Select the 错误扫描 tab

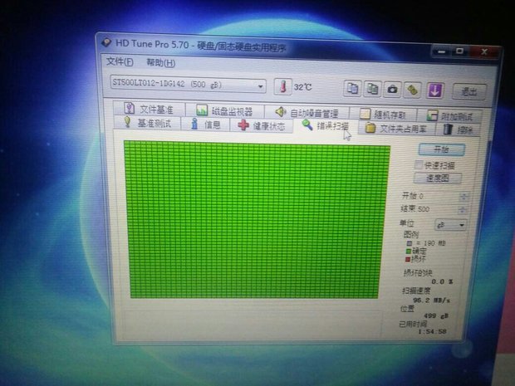pyautogui.click(x=326, y=126)
